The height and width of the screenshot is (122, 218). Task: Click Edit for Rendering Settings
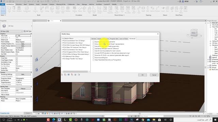click(23, 75)
